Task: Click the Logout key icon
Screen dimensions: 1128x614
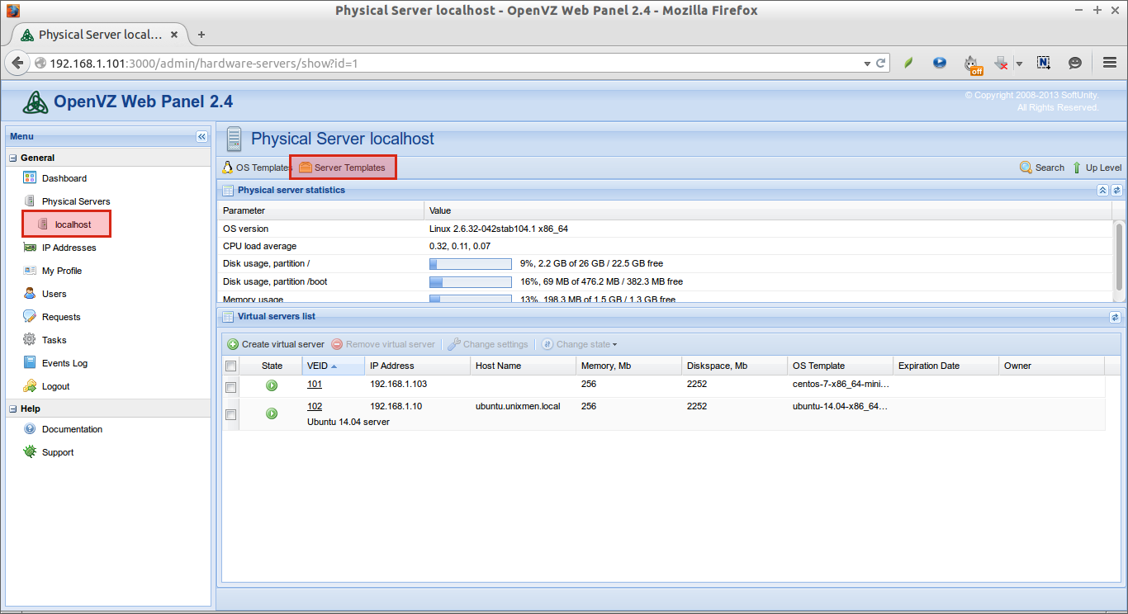Action: tap(30, 385)
